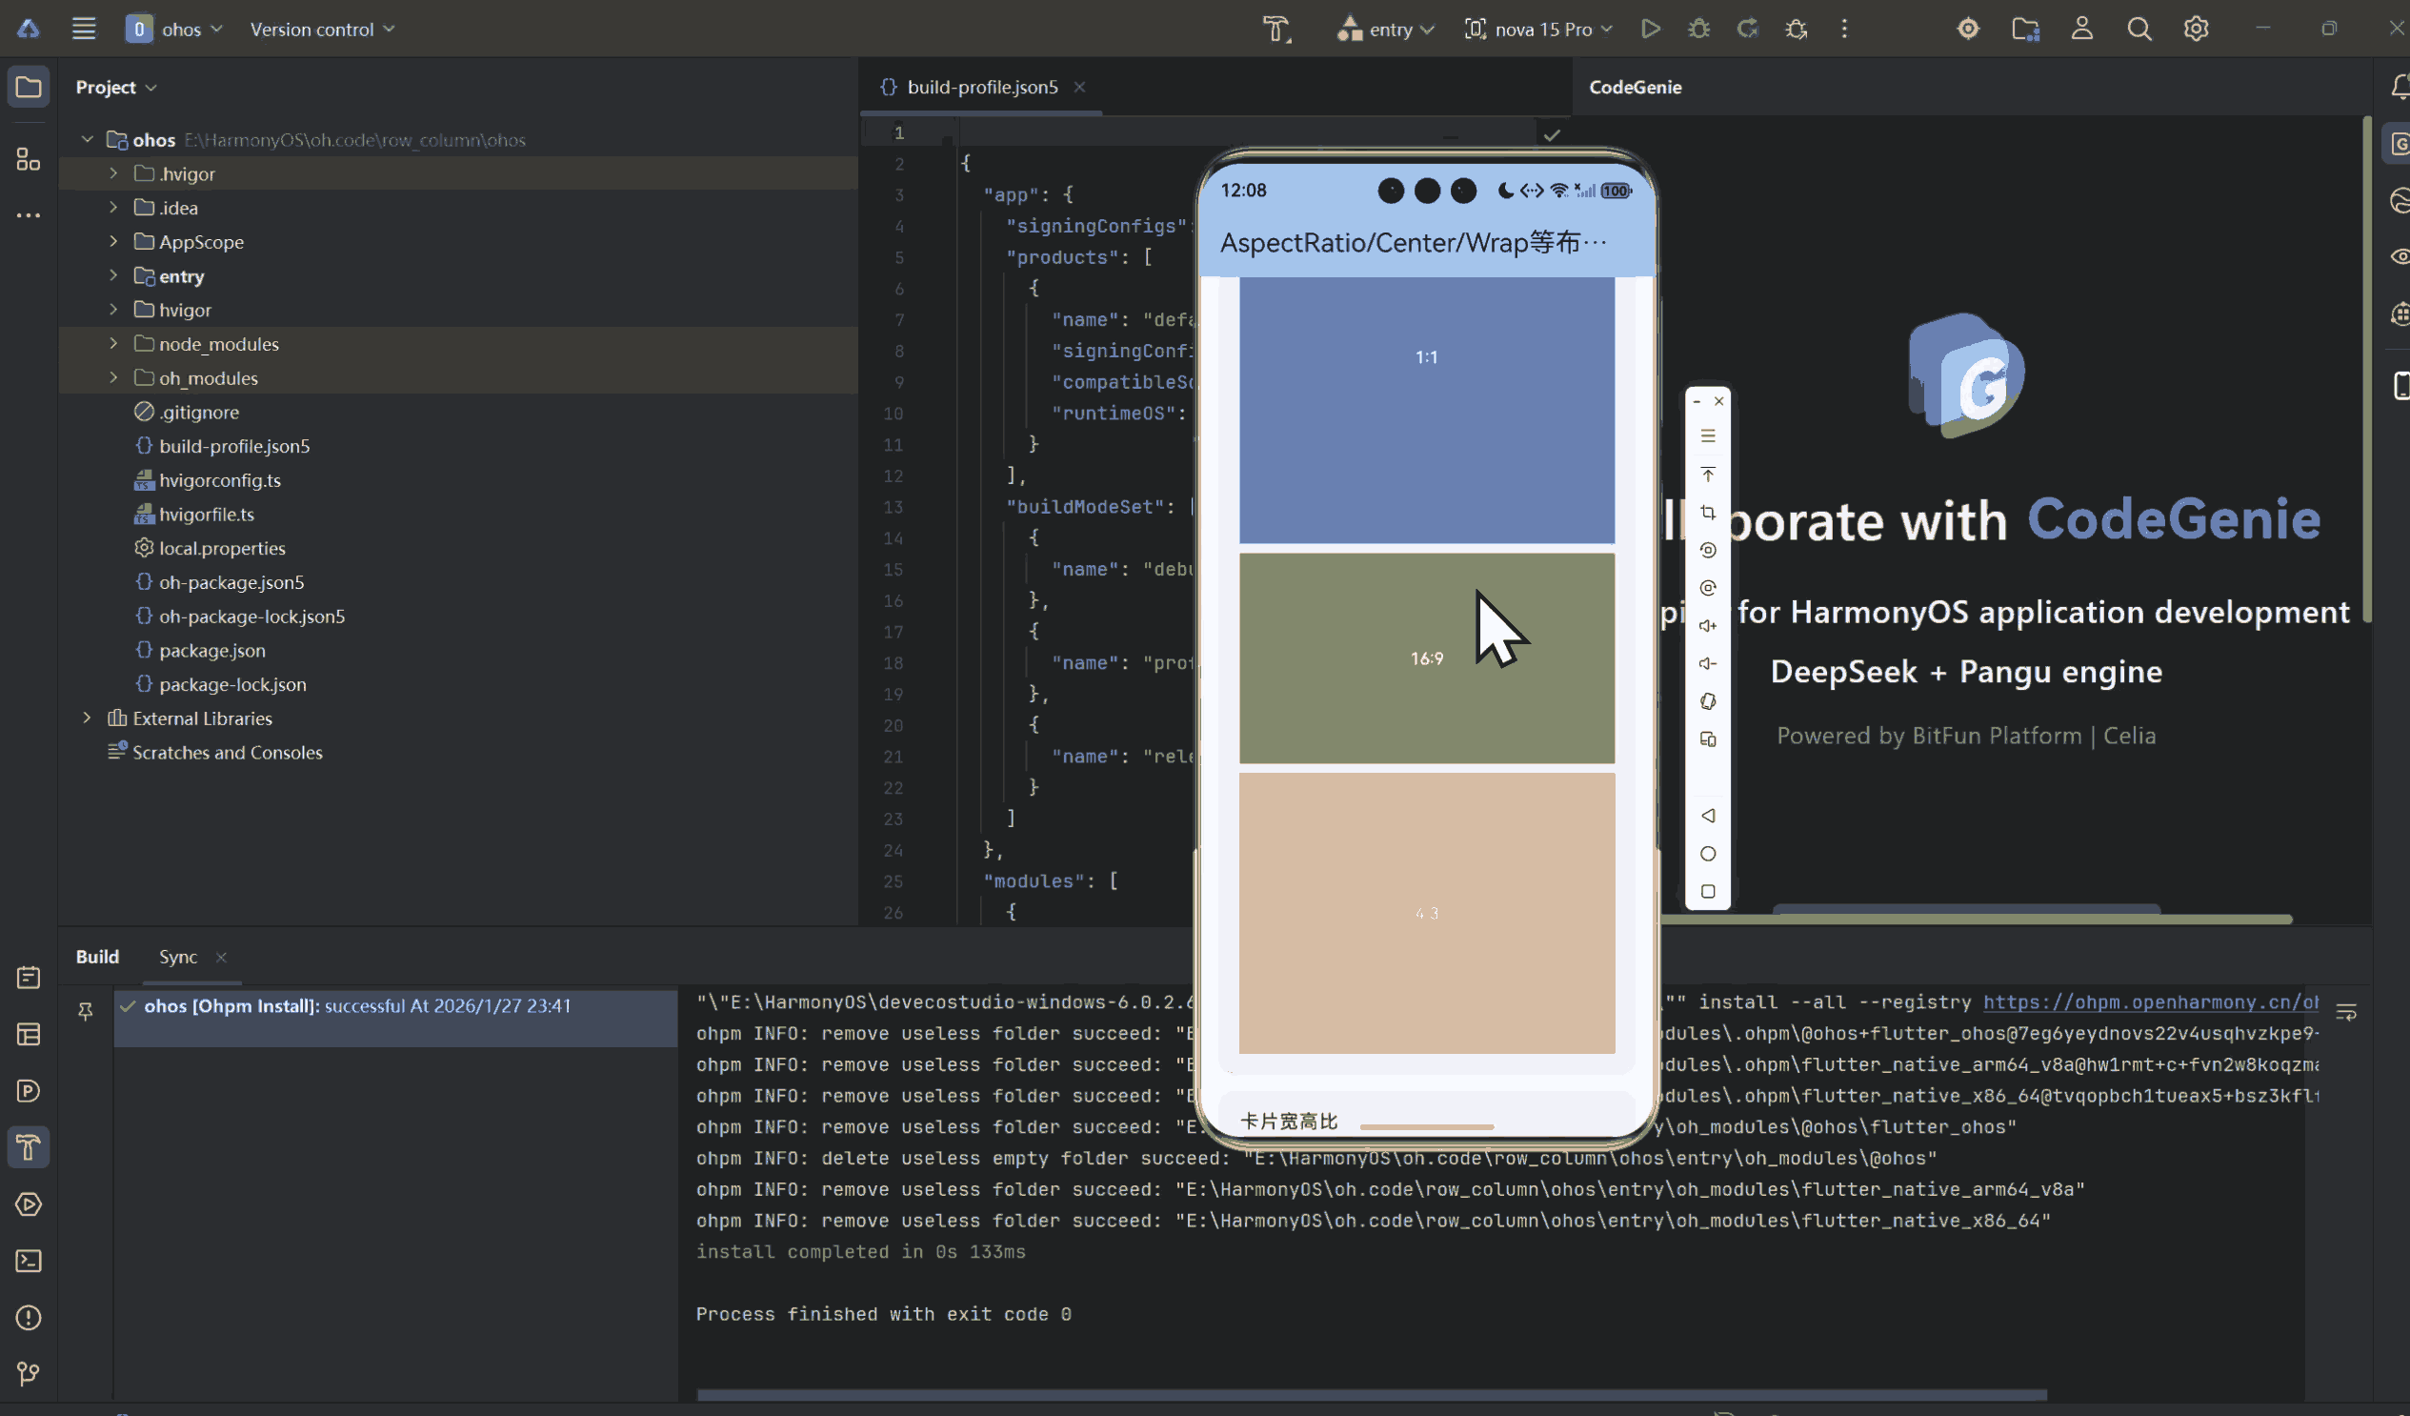Click the Debug bug icon in toolbar
The height and width of the screenshot is (1416, 2410).
pos(1698,29)
